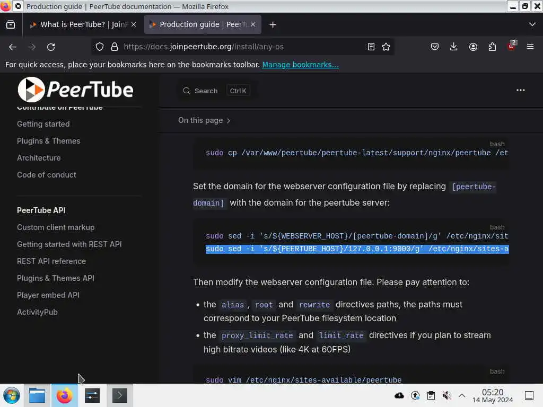Click the PeerTube API section heading
Image resolution: width=543 pixels, height=407 pixels.
point(41,210)
